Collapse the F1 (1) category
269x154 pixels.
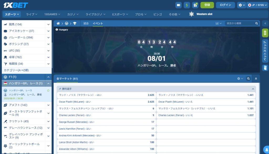[48, 77]
